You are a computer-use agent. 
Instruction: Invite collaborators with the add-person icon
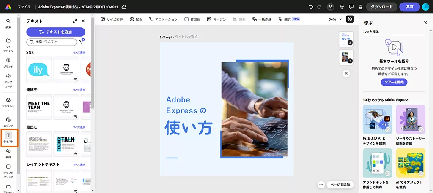click(330, 7)
